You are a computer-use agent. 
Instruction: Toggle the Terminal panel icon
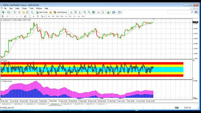click(28, 12)
